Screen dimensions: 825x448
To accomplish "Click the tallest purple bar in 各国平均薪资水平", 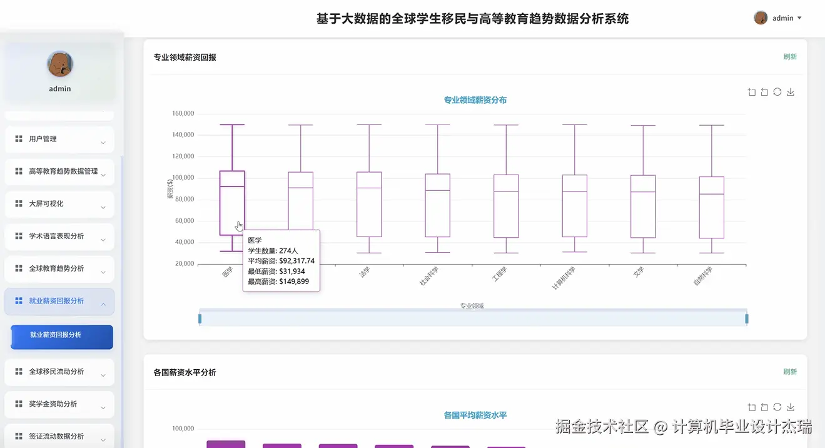I will pos(226,444).
